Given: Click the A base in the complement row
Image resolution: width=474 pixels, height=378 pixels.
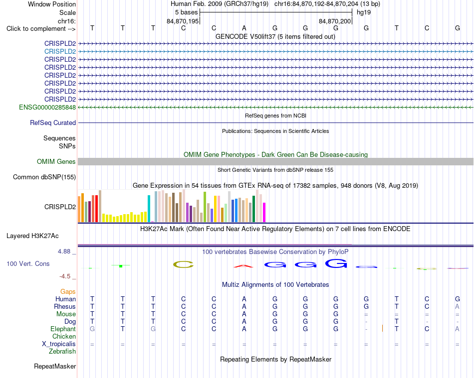Looking at the screenshot, I should click(x=244, y=28).
